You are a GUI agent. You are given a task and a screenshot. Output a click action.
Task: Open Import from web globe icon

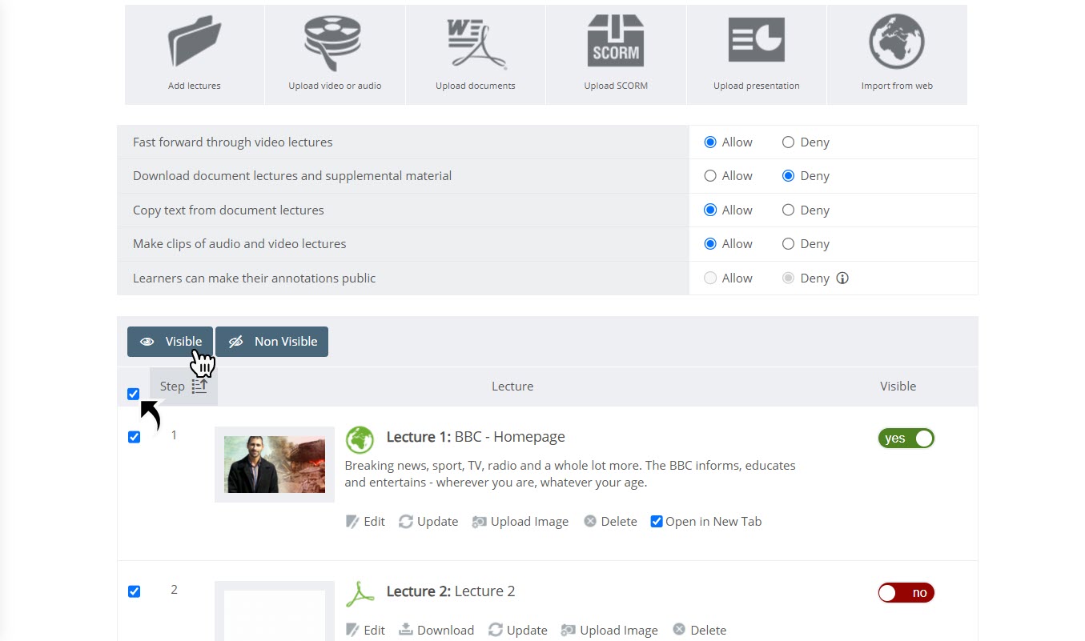pyautogui.click(x=897, y=42)
